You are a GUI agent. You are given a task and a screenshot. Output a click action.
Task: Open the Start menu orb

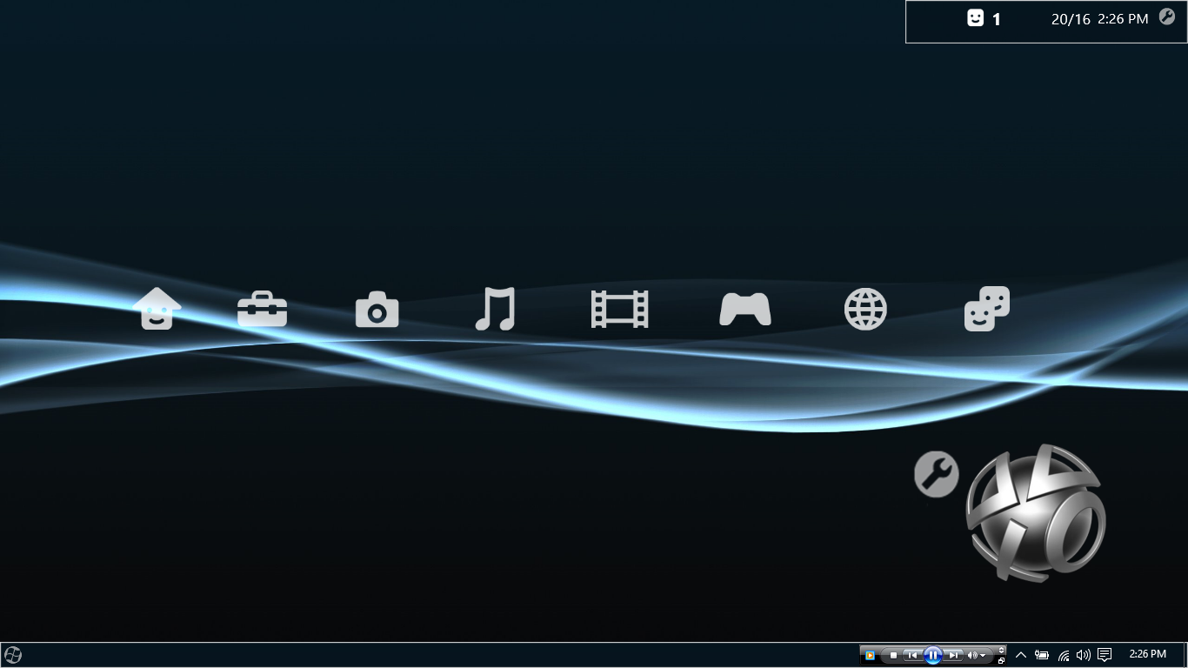point(12,655)
